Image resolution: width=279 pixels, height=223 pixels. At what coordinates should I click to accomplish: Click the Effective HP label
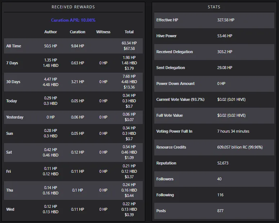click(167, 20)
